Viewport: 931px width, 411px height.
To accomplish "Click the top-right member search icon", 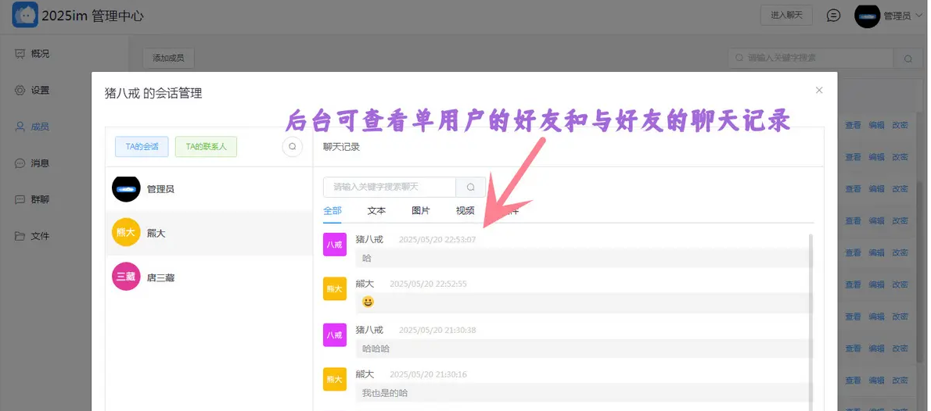I will pos(908,59).
